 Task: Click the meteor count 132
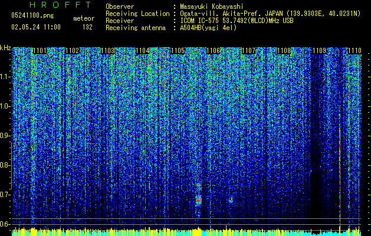pyautogui.click(x=87, y=27)
